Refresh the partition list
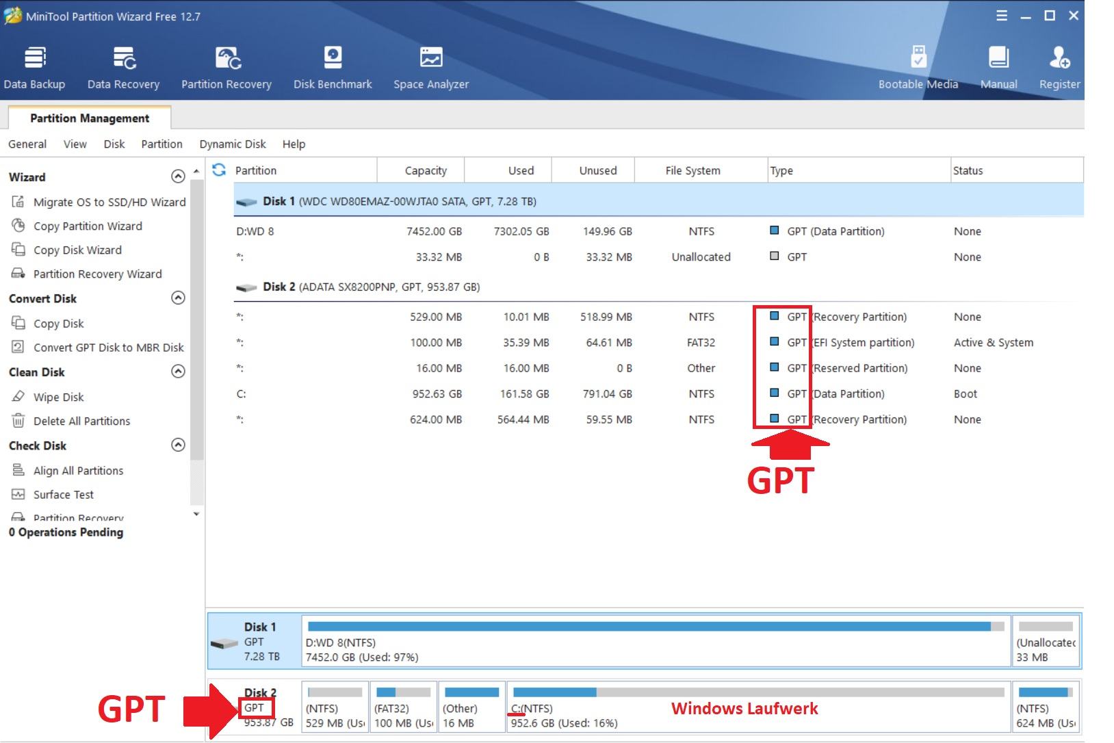 [219, 170]
